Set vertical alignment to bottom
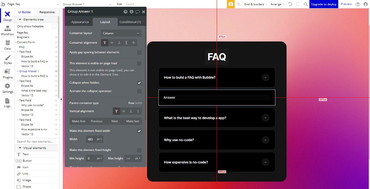The image size is (370, 189). (x=131, y=111)
